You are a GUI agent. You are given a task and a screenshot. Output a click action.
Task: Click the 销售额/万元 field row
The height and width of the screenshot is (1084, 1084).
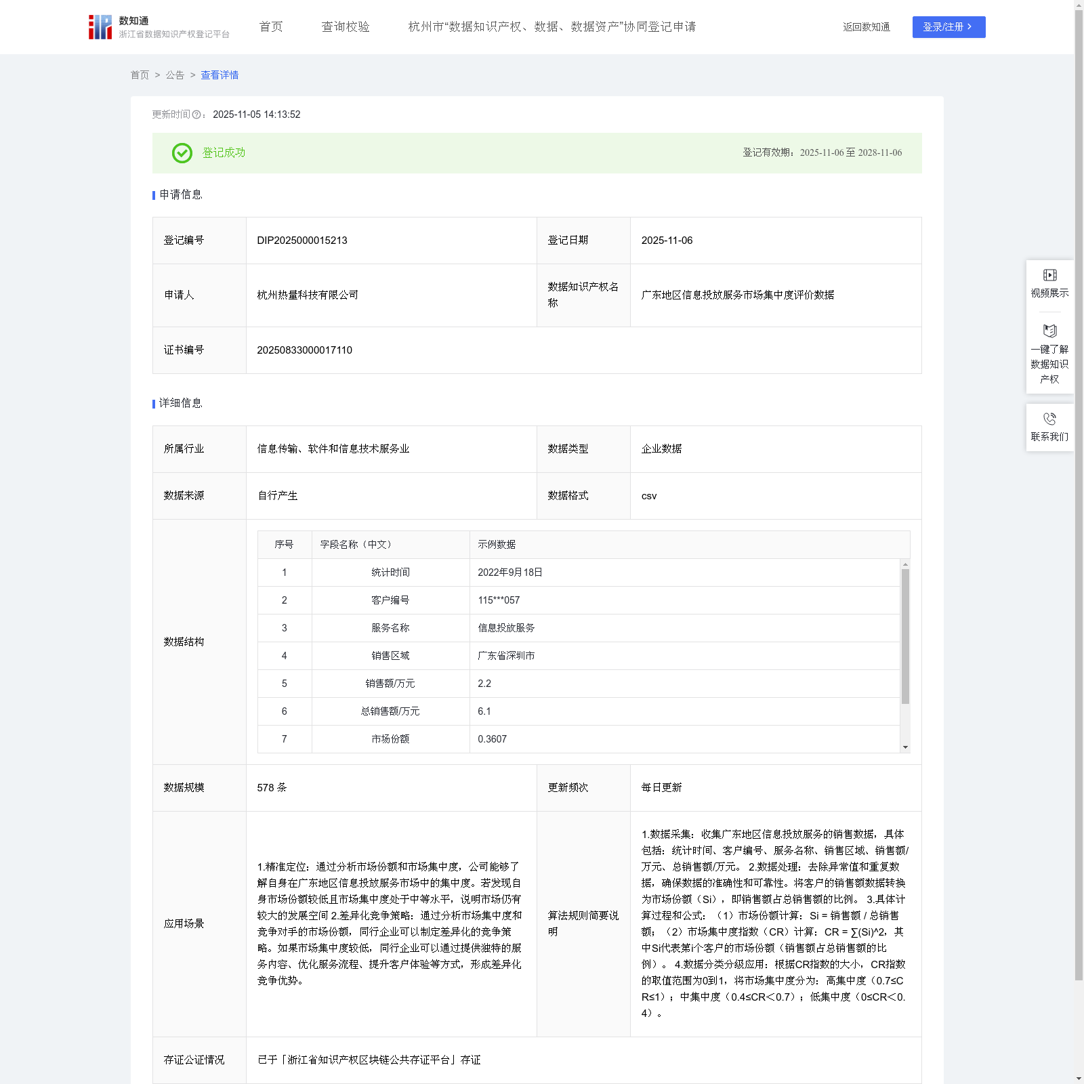[579, 684]
